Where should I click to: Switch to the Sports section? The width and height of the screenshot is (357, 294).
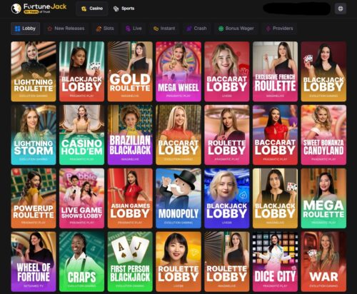pos(124,9)
